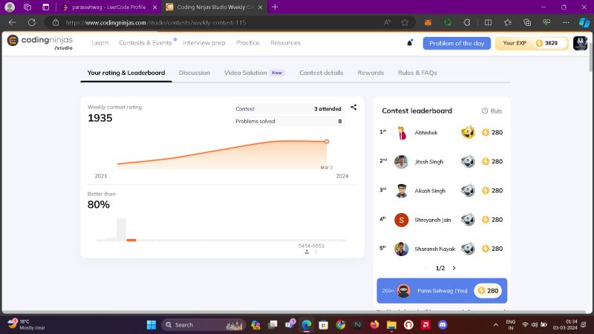The image size is (594, 334).
Task: Open Google Chrome from taskbar
Action: pos(341,324)
